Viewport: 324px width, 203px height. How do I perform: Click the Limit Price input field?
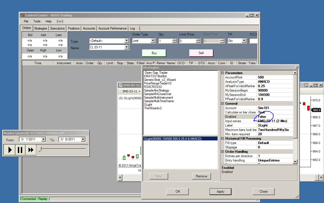[187, 41]
